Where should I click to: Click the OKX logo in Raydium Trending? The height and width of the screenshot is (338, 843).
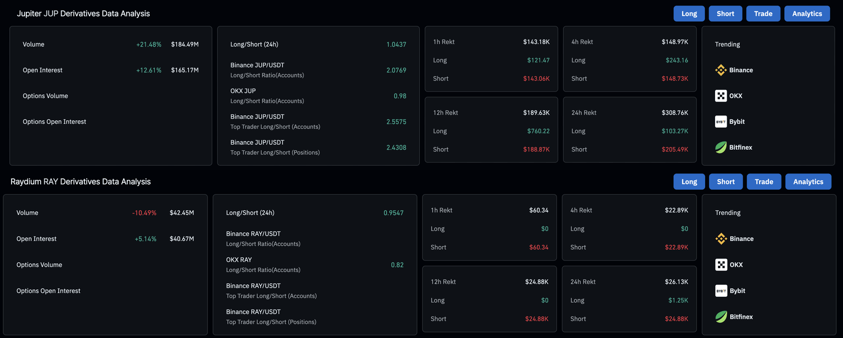(x=721, y=265)
